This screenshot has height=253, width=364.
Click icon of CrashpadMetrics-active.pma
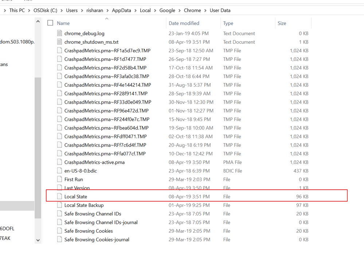59,162
